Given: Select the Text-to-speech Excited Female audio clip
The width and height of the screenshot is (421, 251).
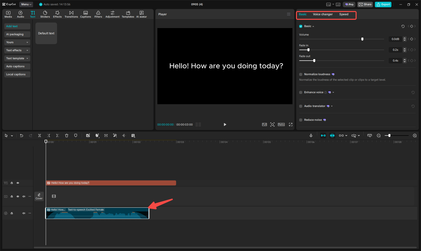Looking at the screenshot, I should 97,213.
